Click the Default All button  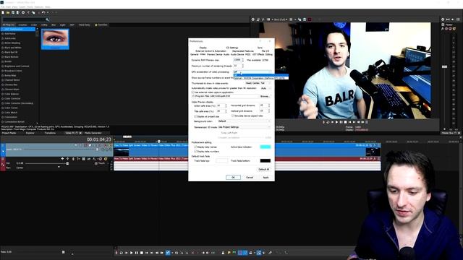pyautogui.click(x=263, y=169)
